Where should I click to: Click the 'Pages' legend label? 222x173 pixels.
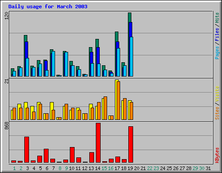tap(217, 53)
